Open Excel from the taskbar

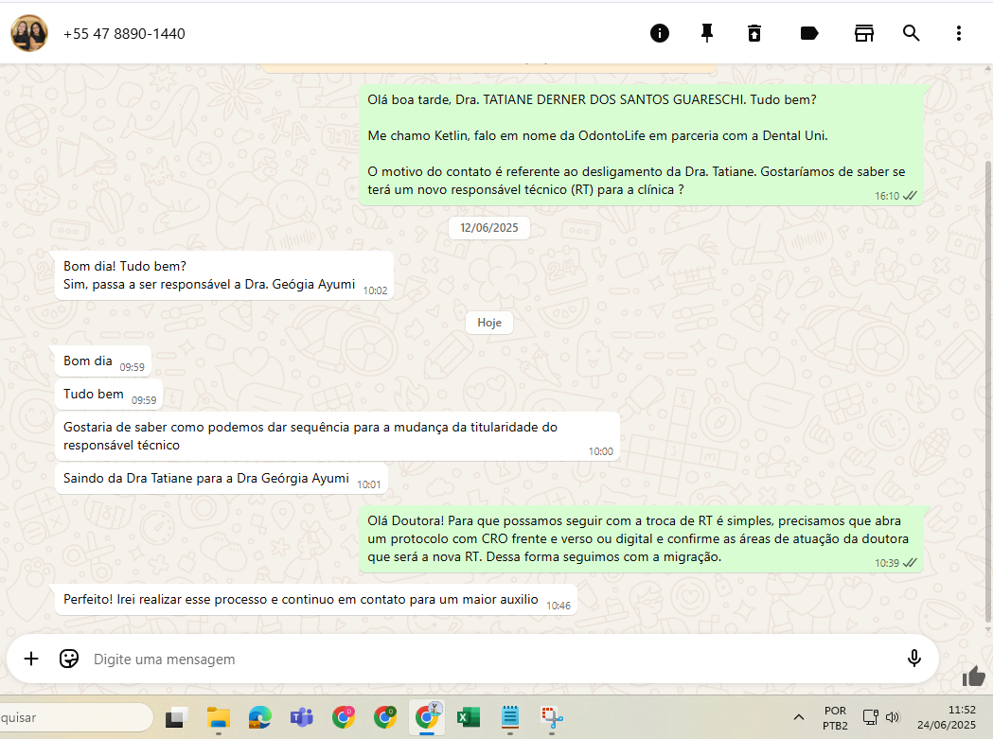click(x=468, y=717)
